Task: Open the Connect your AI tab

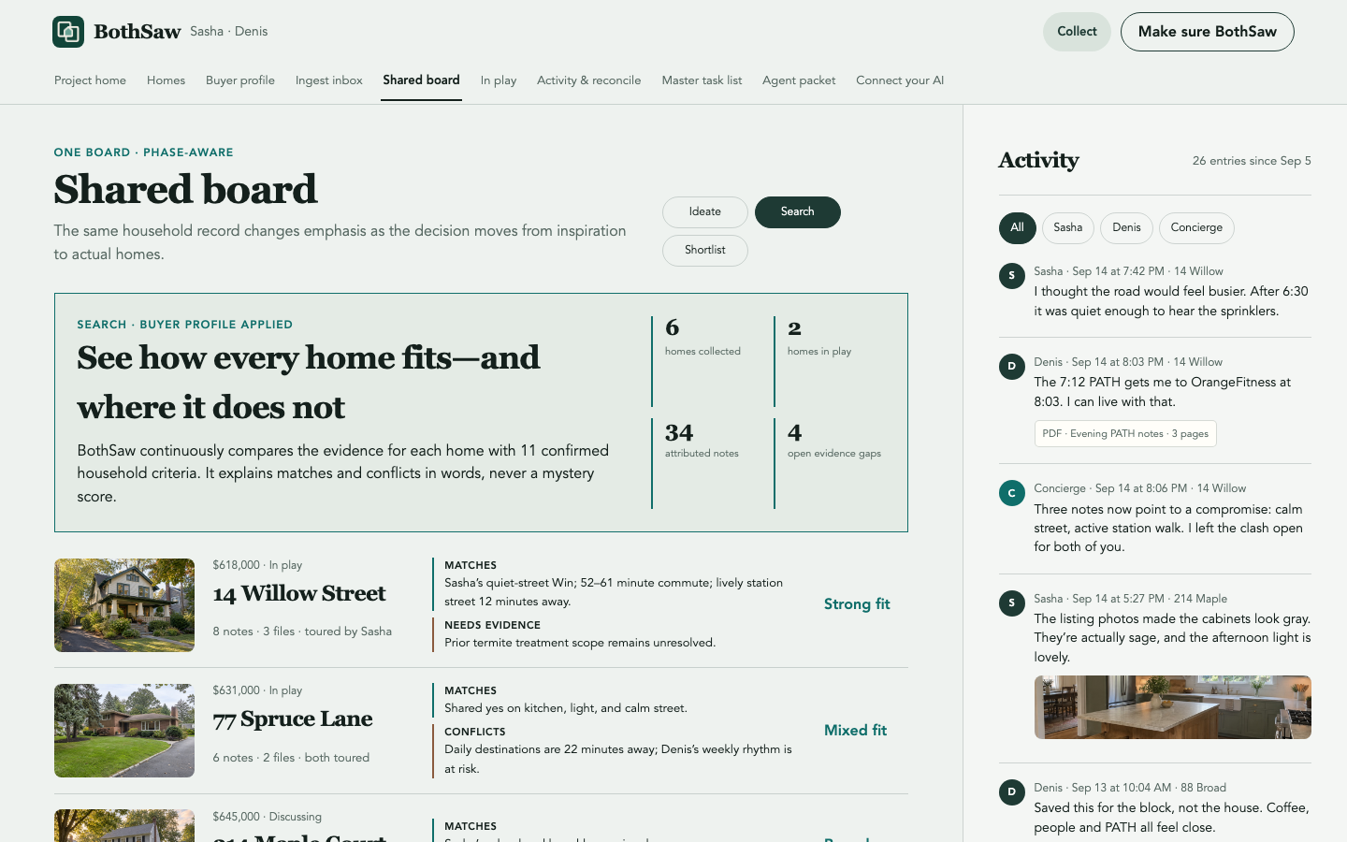Action: coord(900,80)
